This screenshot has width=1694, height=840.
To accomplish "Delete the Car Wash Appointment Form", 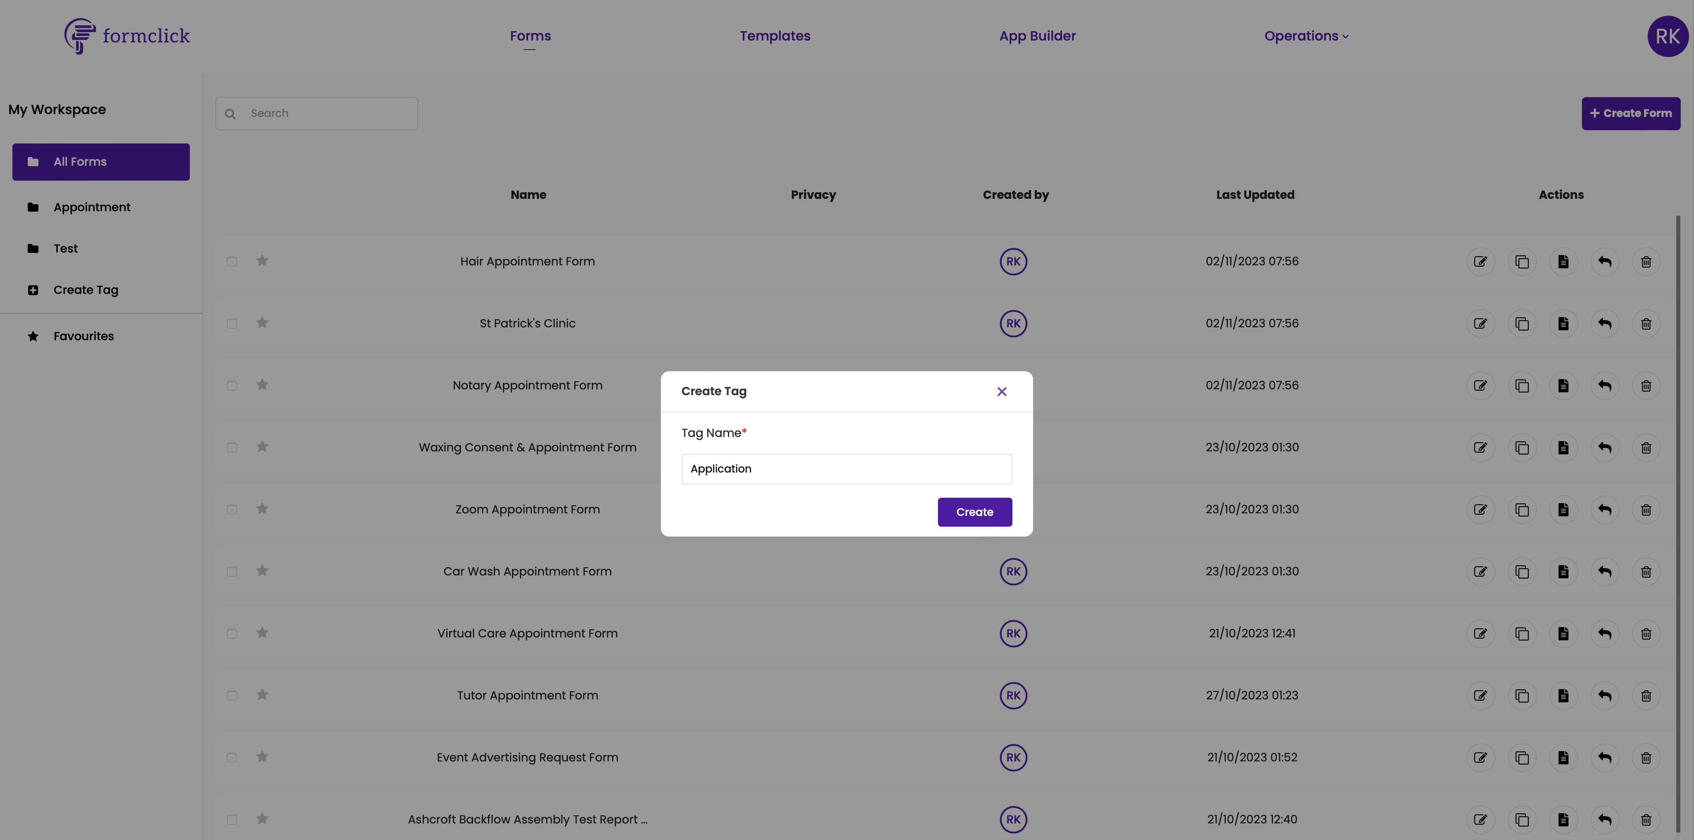I will pos(1646,572).
